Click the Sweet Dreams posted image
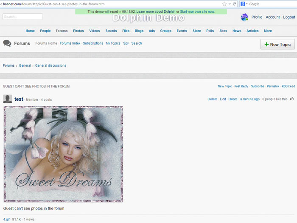 [63, 154]
